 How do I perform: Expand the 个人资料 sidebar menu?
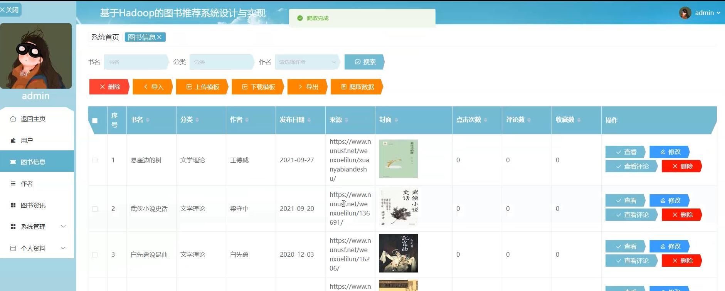[64, 248]
